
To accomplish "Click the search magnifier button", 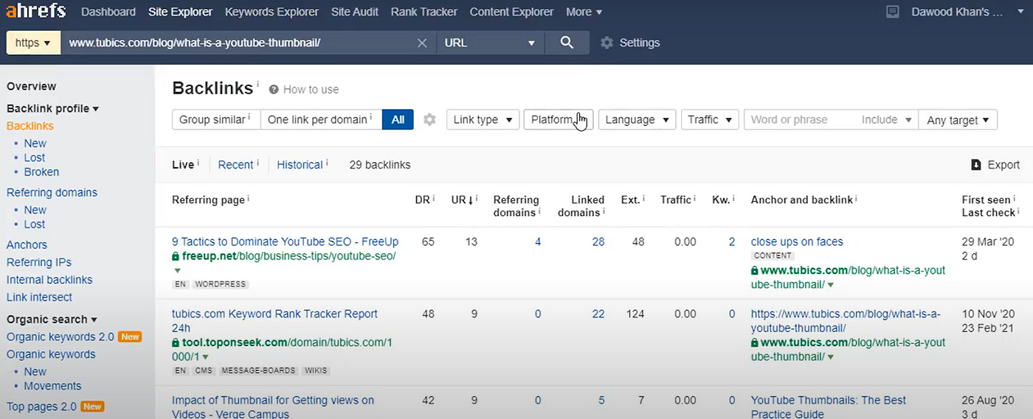I will [x=567, y=43].
